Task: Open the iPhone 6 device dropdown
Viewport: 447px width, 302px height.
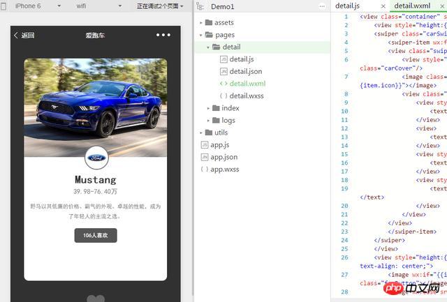Action: (31, 6)
